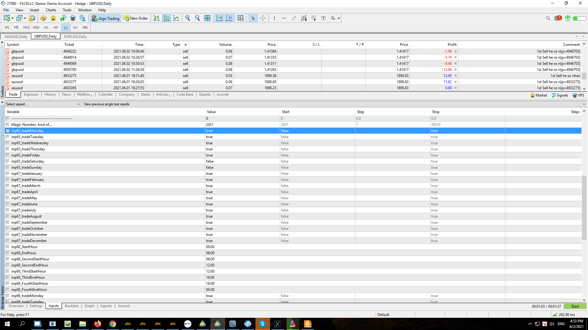Check the inp67_tradeDecember checkbox
This screenshot has height=330, width=588.
click(8, 241)
